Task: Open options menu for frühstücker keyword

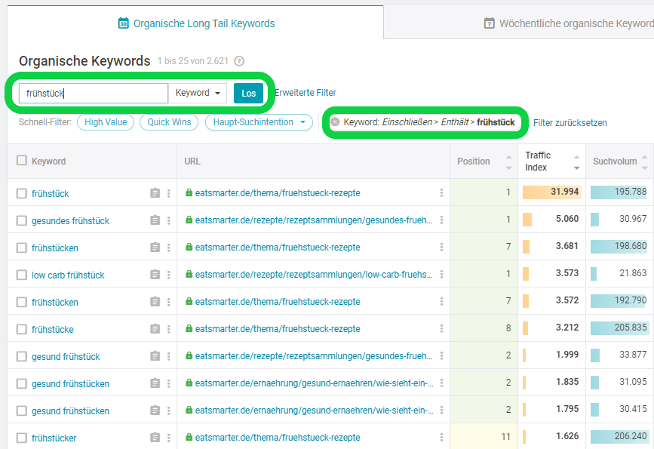Action: click(x=168, y=438)
